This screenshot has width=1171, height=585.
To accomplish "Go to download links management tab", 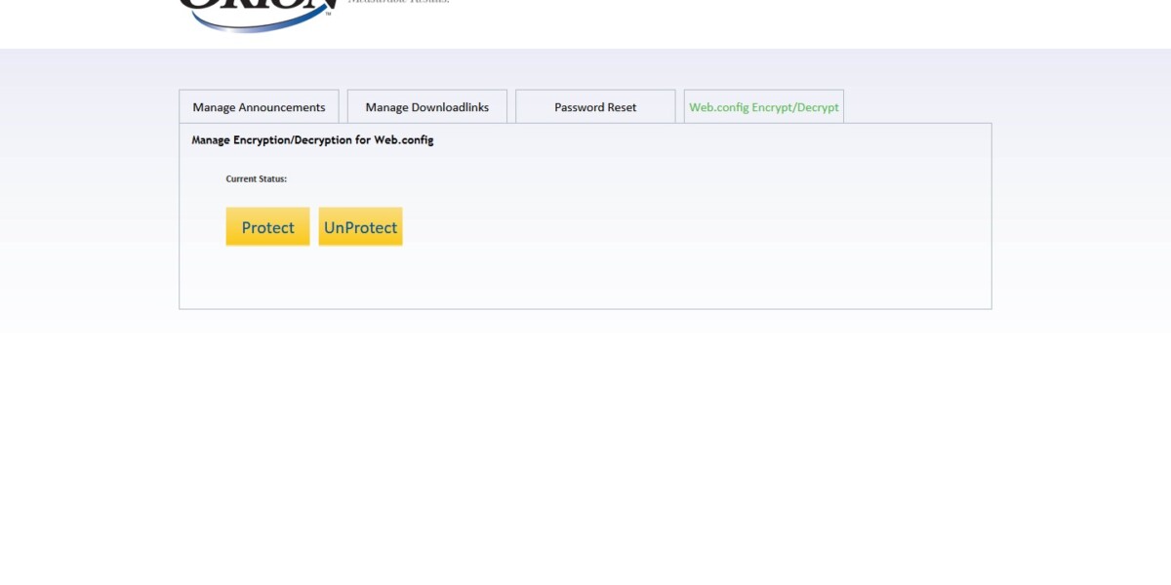I will point(427,107).
